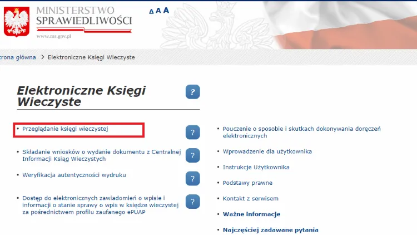Click the Polish eagle emblem logo

(17, 22)
